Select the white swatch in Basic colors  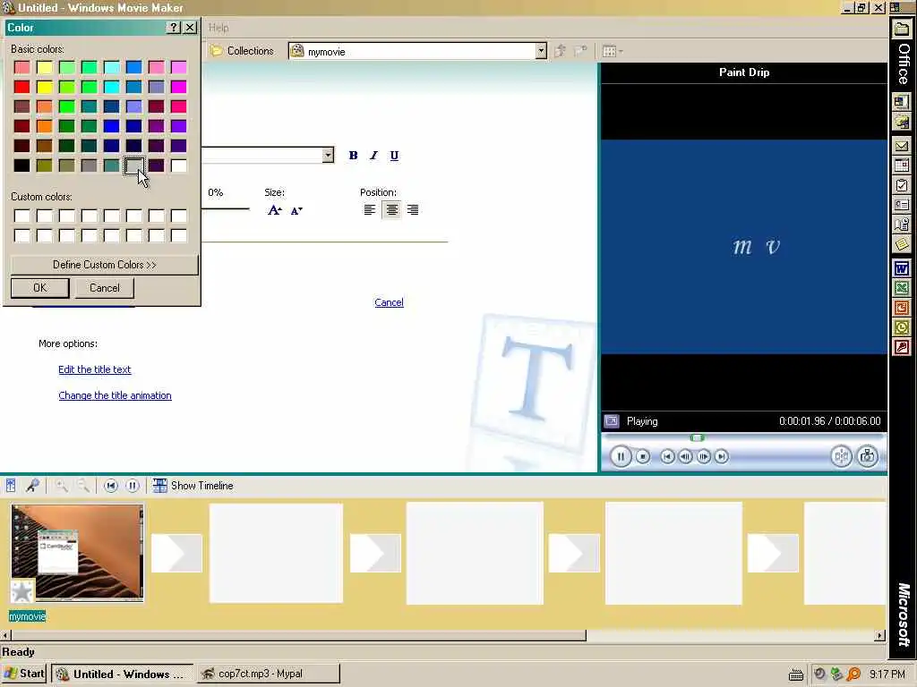tap(179, 165)
